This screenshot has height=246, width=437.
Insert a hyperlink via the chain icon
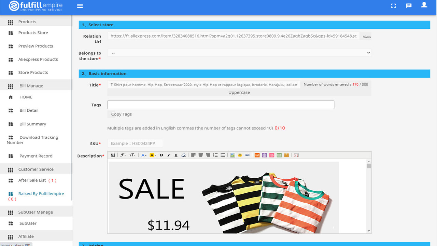click(247, 155)
